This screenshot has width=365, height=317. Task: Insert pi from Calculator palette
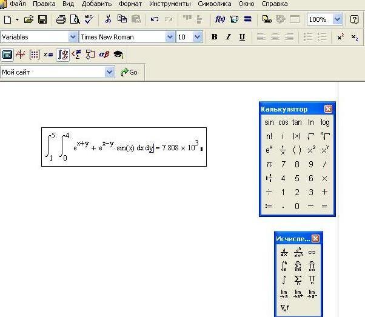pyautogui.click(x=269, y=164)
